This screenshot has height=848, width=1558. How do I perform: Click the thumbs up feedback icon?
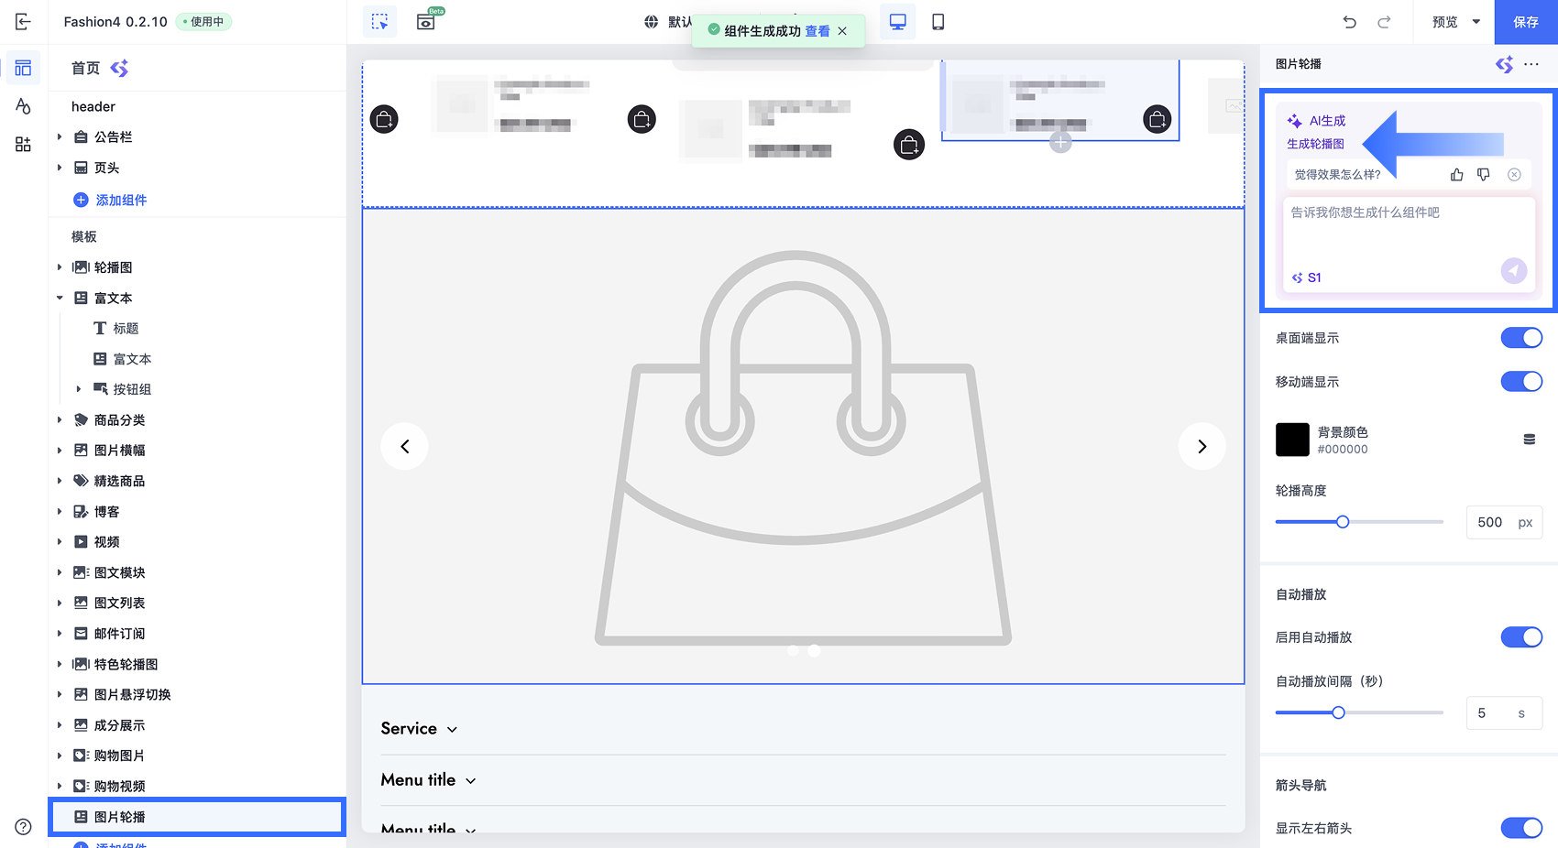tap(1456, 175)
